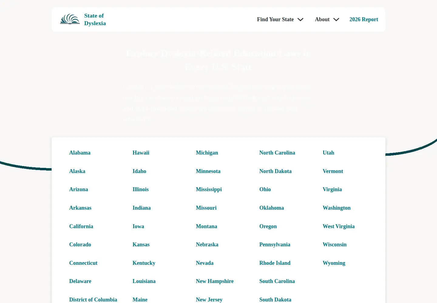Select Montana from the list

[206, 226]
